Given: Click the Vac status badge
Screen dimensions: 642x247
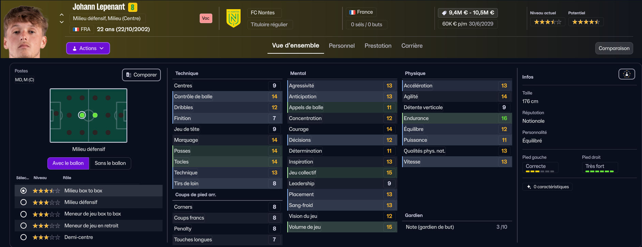Looking at the screenshot, I should (206, 18).
